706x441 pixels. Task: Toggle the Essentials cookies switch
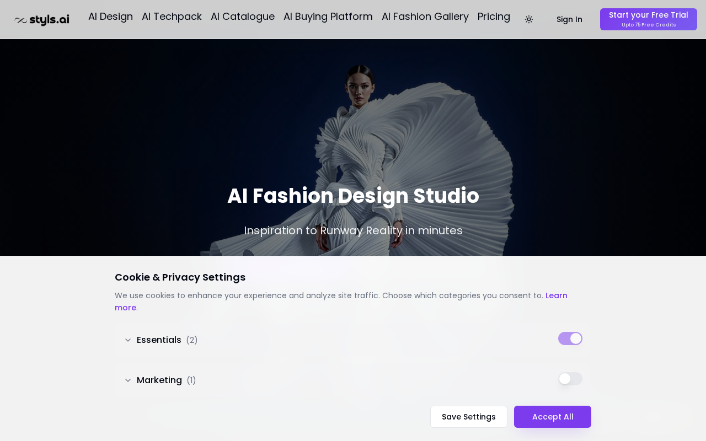point(570,338)
